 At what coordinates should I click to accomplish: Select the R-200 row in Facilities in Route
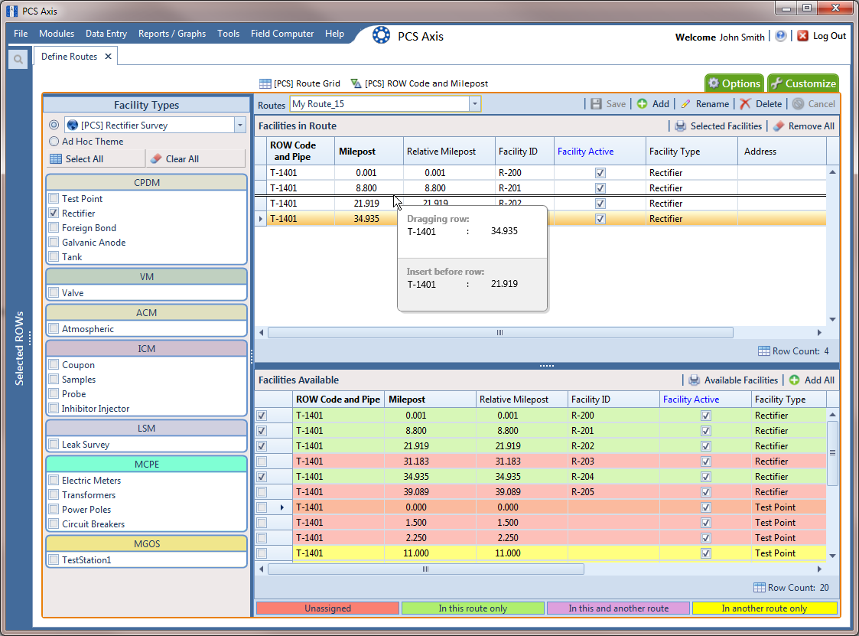point(540,173)
